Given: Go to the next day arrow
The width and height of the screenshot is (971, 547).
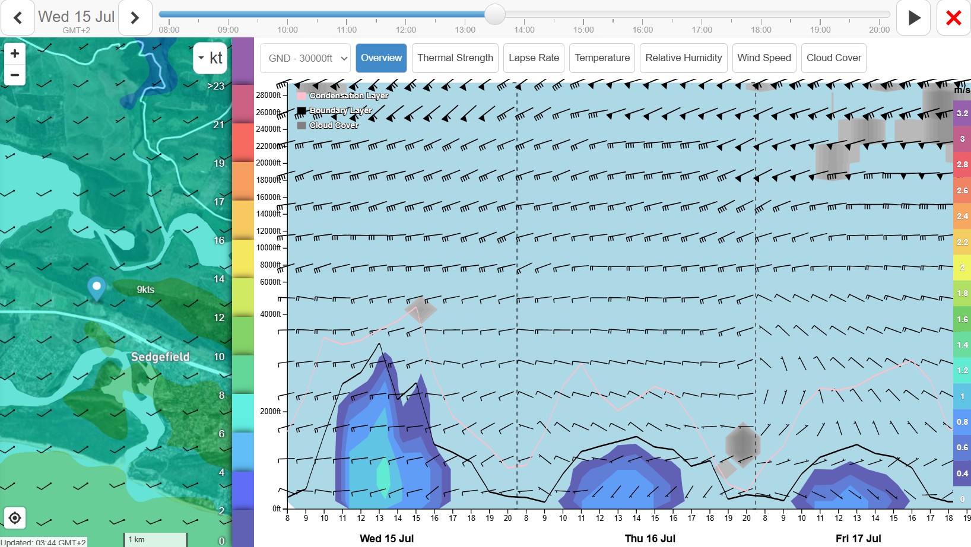Looking at the screenshot, I should 135,18.
